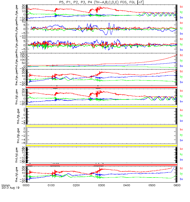Select the 0300 time tick label

102,185
